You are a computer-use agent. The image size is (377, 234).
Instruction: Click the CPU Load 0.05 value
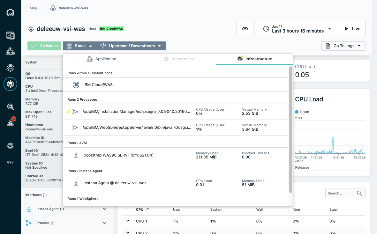pos(302,75)
